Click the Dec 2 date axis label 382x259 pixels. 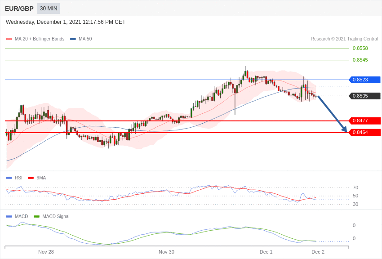(x=318, y=252)
